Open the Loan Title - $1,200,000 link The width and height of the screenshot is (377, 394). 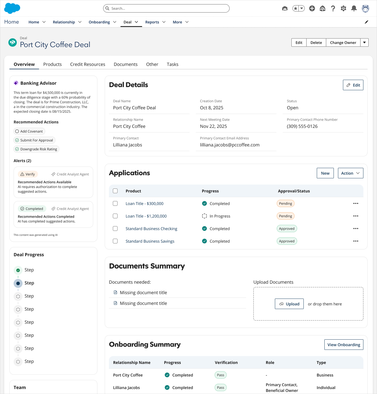point(146,216)
